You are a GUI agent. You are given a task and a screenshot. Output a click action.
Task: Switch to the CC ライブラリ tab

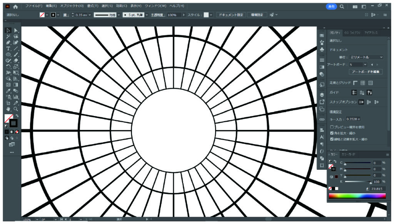(352, 33)
